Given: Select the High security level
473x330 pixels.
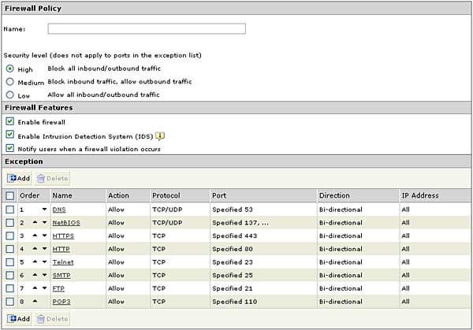Looking at the screenshot, I should (x=9, y=69).
